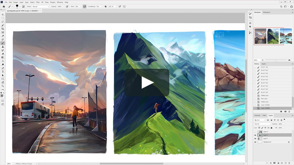The image size is (294, 165).
Task: Open the Filter menu
Action: [x=38, y=2]
